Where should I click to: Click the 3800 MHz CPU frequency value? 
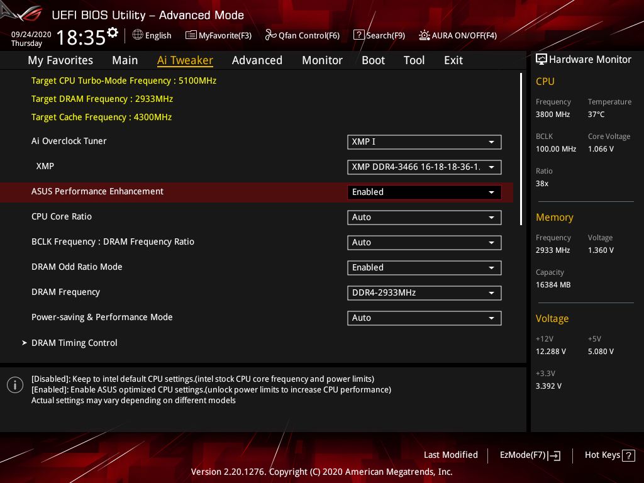[553, 114]
